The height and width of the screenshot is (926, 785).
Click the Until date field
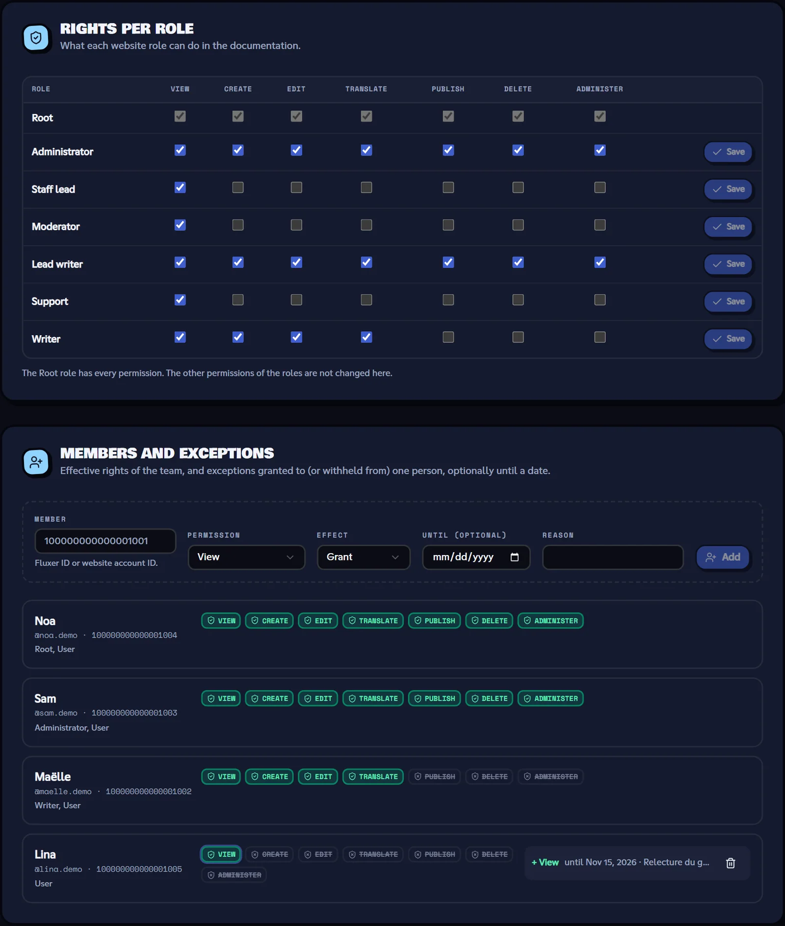(476, 557)
